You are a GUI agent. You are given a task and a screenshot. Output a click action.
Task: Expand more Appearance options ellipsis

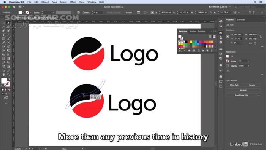tap(262, 75)
